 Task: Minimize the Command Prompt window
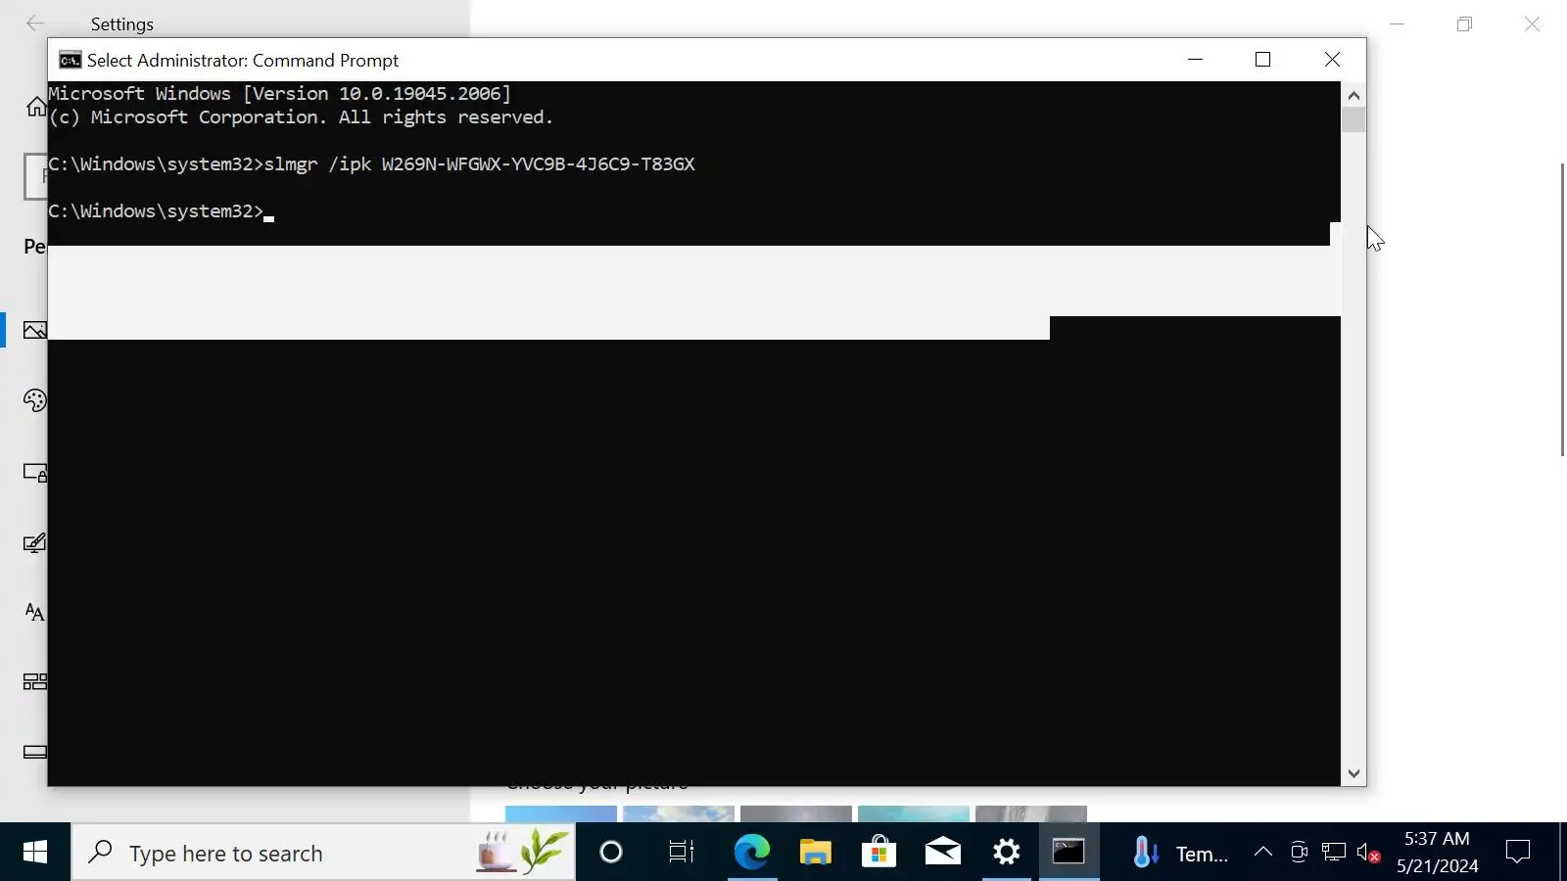(1195, 60)
